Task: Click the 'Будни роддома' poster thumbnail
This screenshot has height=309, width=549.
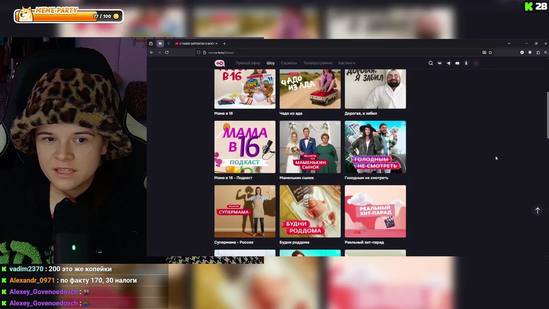Action: click(310, 211)
